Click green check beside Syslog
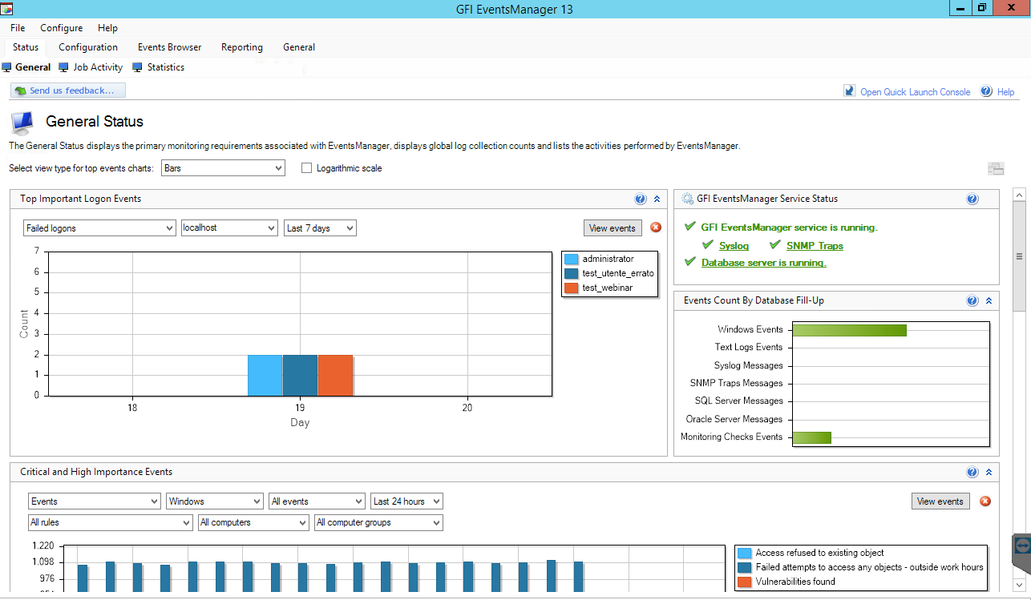This screenshot has height=600, width=1031. 708,245
